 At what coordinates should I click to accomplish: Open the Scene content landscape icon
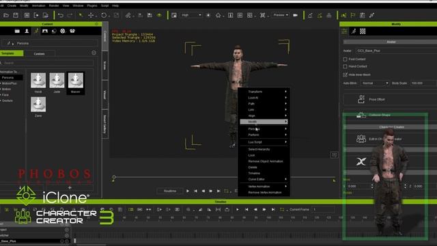pyautogui.click(x=45, y=31)
